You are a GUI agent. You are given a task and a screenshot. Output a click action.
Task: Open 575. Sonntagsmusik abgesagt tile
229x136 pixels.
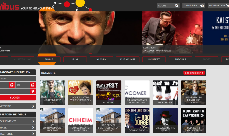click(x=52, y=120)
